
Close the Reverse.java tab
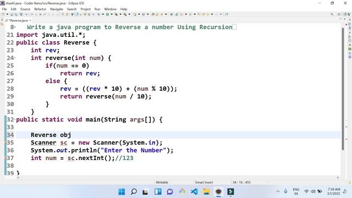(30, 20)
